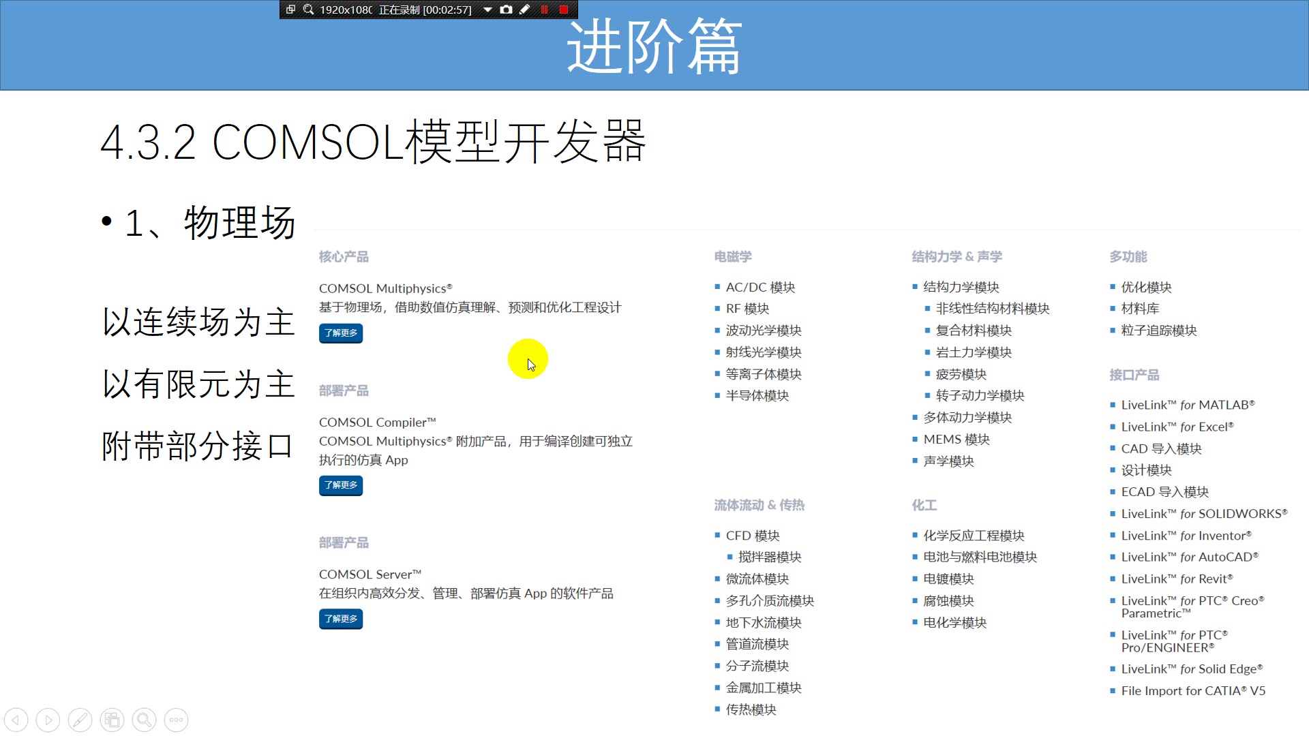Open LiveLink for SOLIDWORKS link
Viewport: 1309px width, 736px height.
coord(1204,514)
